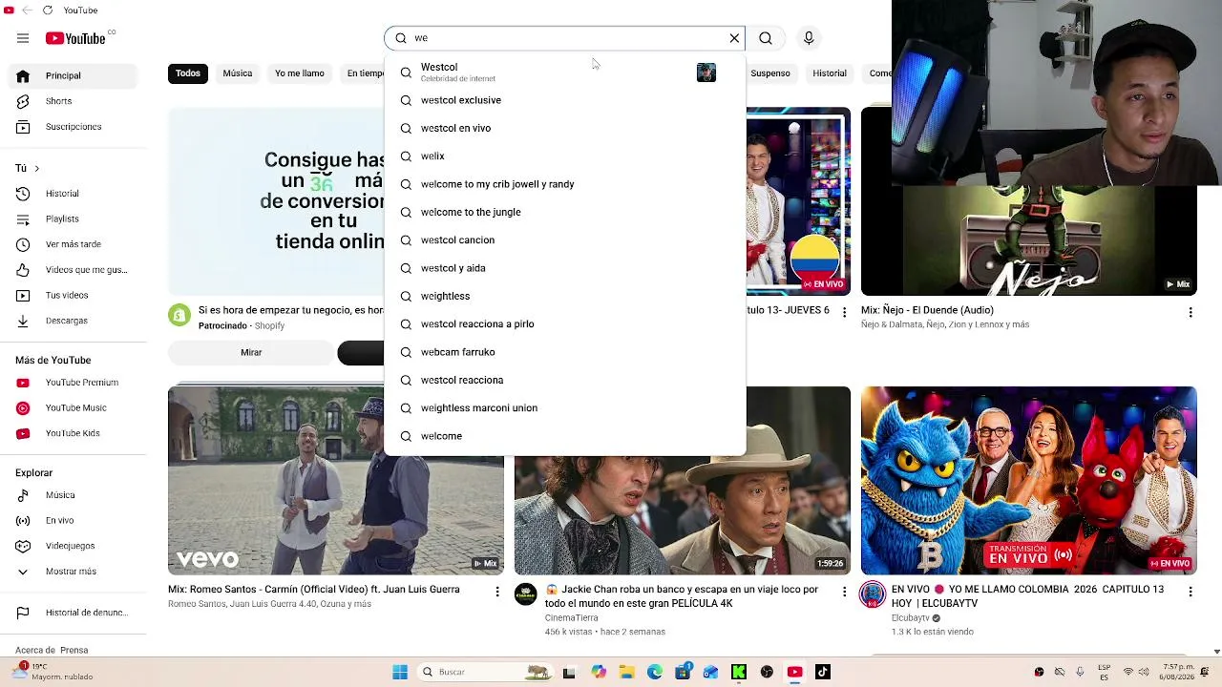Choose suggestion "westcol en vivo"
The width and height of the screenshot is (1222, 687).
564,128
